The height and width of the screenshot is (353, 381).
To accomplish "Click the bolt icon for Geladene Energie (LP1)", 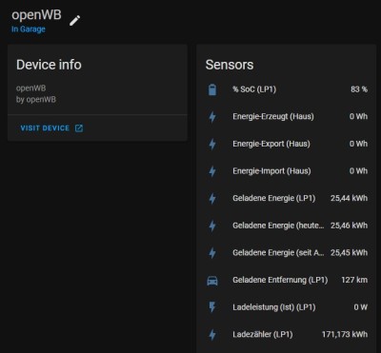I will pos(212,199).
